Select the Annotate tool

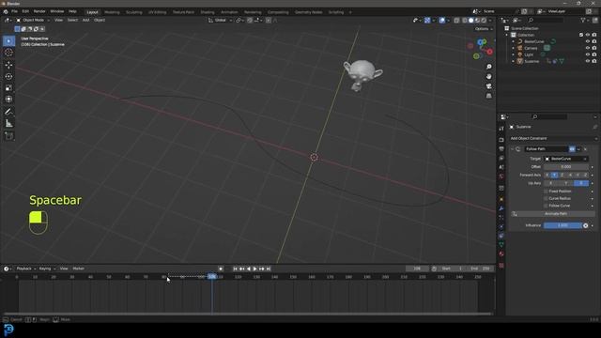click(x=8, y=112)
